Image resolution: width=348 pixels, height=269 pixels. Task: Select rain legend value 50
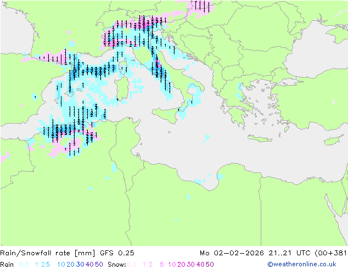pyautogui.click(x=99, y=265)
